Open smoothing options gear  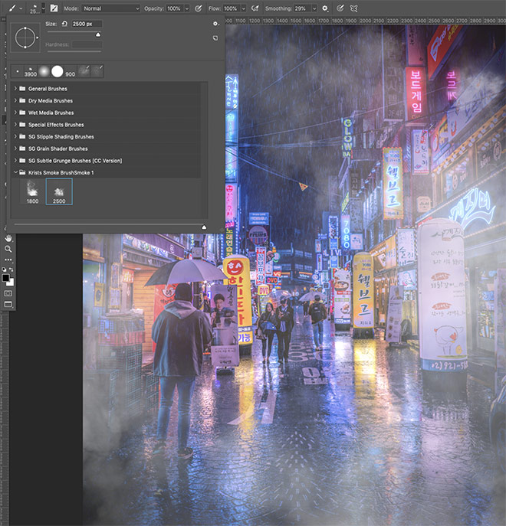tap(325, 8)
